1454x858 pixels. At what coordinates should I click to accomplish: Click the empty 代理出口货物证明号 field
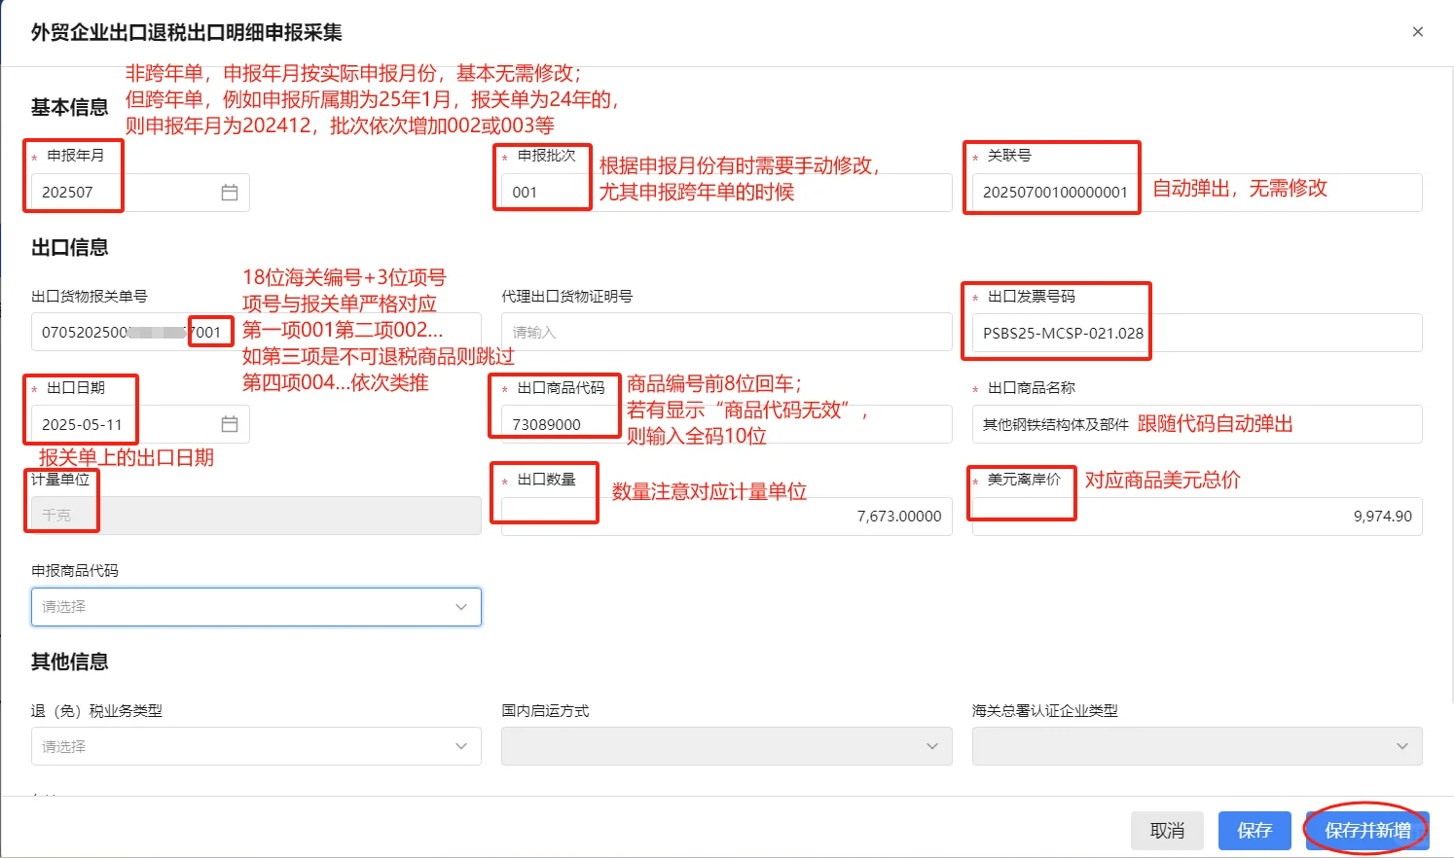(x=725, y=331)
